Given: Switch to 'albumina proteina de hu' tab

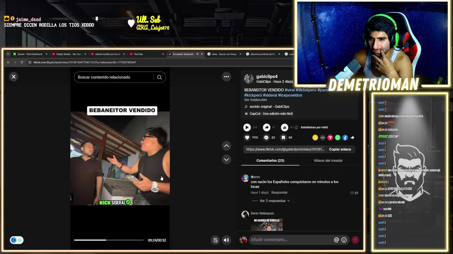Looking at the screenshot, I should pyautogui.click(x=263, y=54).
